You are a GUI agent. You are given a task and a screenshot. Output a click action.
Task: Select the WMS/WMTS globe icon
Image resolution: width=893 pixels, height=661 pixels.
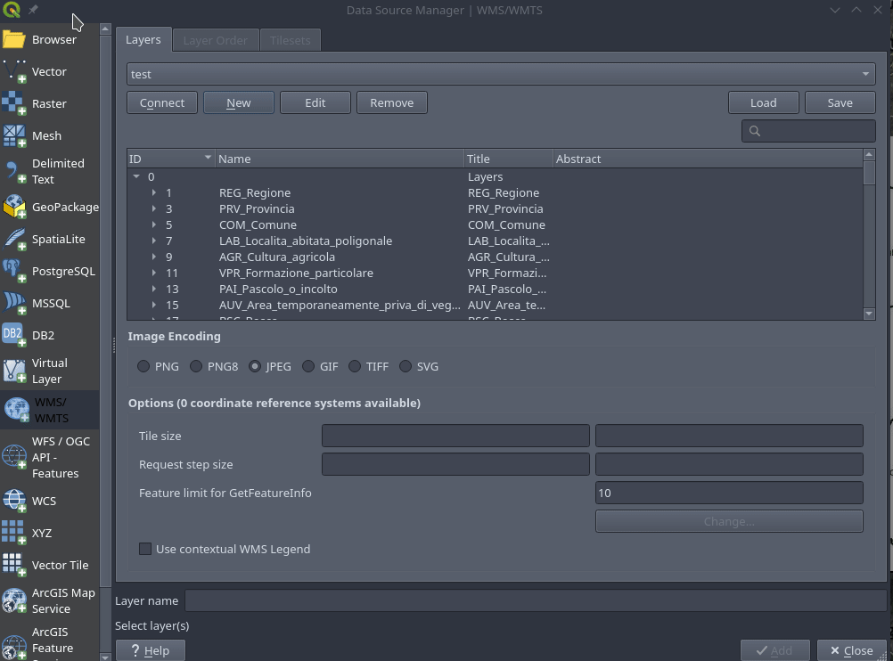(17, 410)
